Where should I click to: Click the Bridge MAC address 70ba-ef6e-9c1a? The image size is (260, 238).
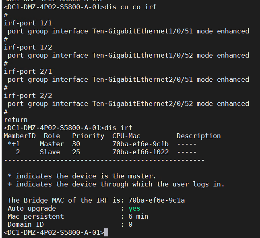157,200
